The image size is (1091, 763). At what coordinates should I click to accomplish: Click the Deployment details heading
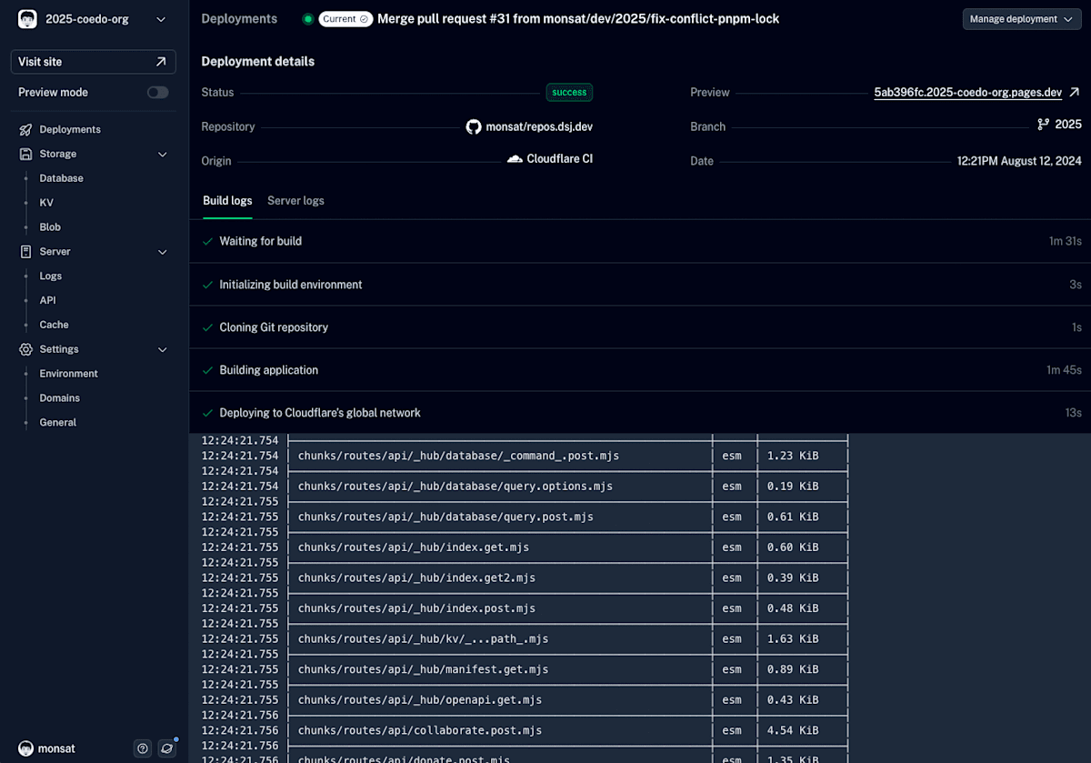tap(257, 62)
